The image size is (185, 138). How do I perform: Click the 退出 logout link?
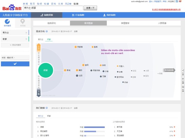[151, 1]
